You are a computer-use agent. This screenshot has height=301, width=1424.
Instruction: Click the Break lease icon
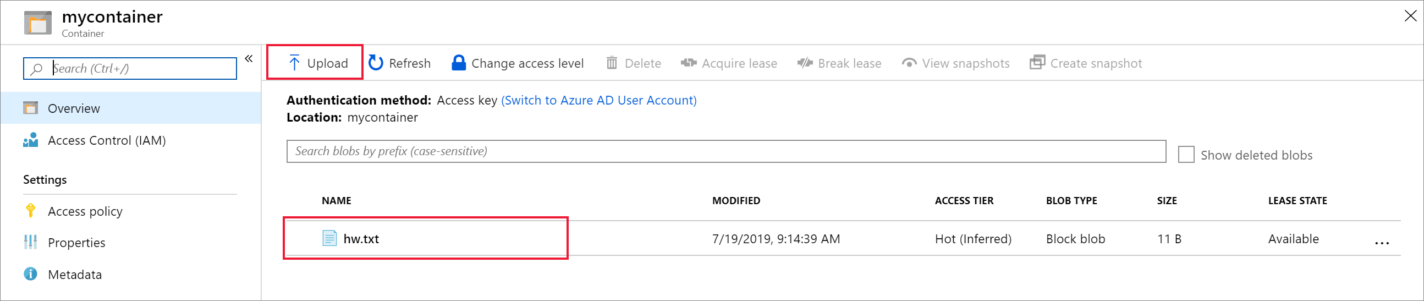(x=805, y=63)
